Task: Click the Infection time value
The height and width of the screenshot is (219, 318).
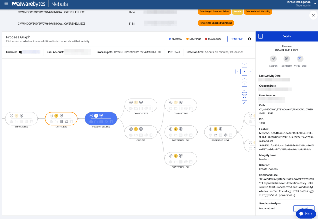Action: pyautogui.click(x=224, y=52)
